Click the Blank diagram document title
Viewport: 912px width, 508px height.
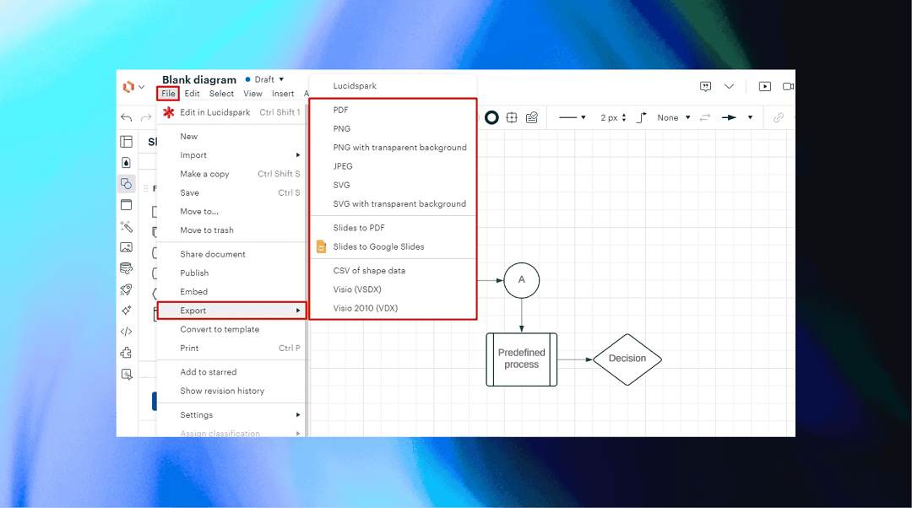(x=199, y=79)
